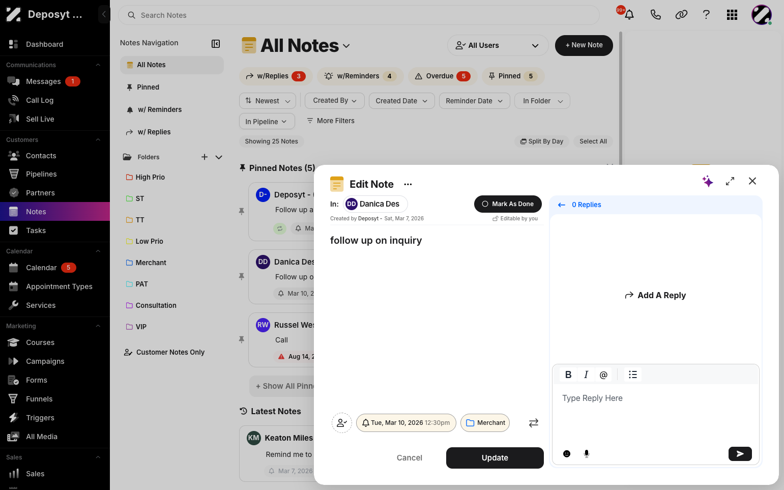
Task: Click the Search Notes field
Action: (x=359, y=15)
